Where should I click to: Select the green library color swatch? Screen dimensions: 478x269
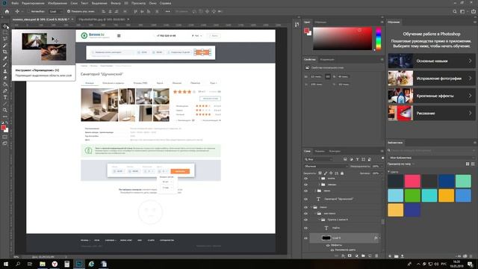pyautogui.click(x=412, y=196)
